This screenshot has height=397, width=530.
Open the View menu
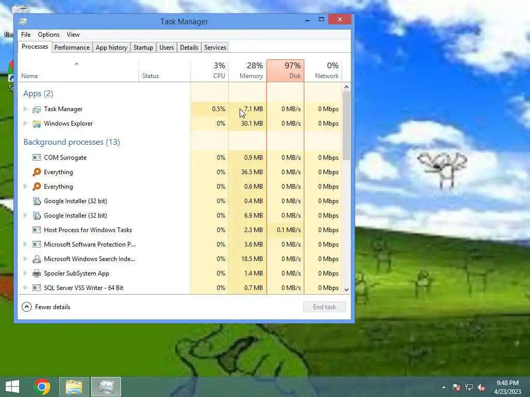tap(73, 35)
